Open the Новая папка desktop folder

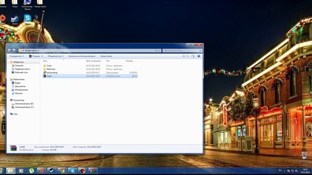coord(40,3)
